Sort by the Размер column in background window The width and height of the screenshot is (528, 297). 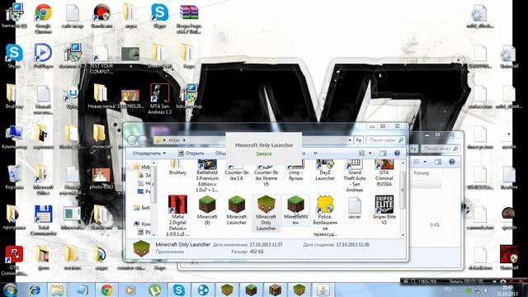pyautogui.click(x=422, y=172)
